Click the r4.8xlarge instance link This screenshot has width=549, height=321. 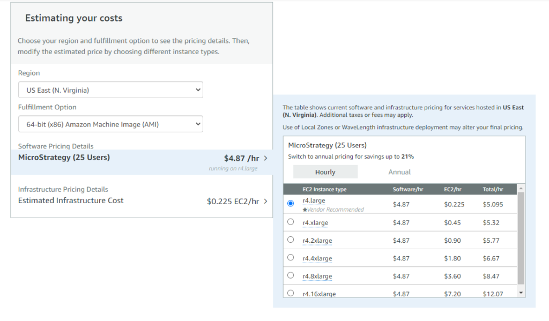click(317, 276)
